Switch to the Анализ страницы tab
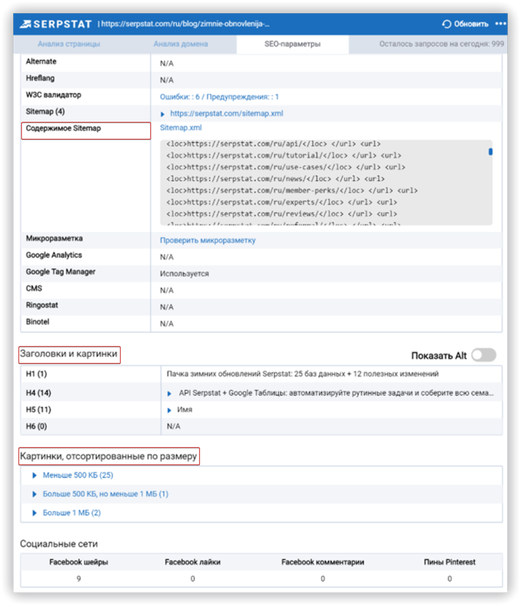This screenshot has height=606, width=521. (69, 44)
